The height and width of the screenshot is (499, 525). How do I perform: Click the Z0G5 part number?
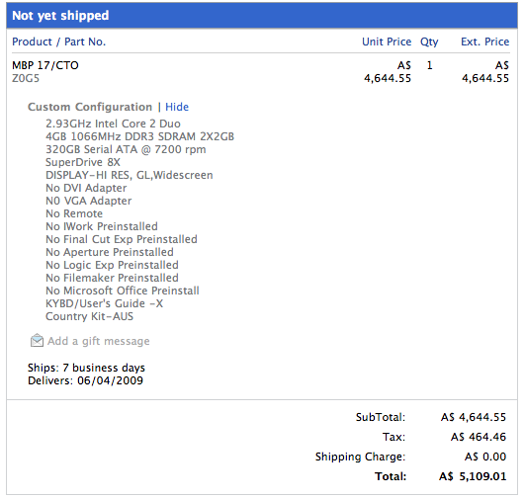coord(26,78)
